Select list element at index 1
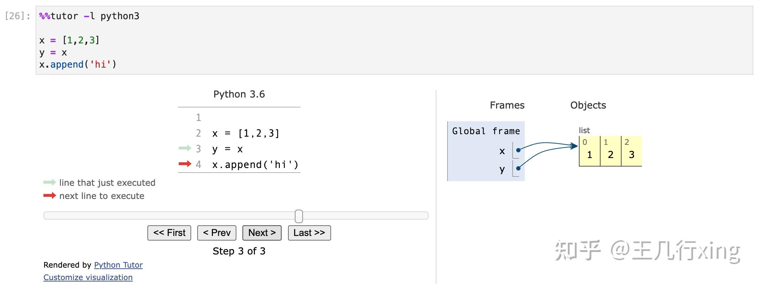The width and height of the screenshot is (759, 284). tap(611, 151)
